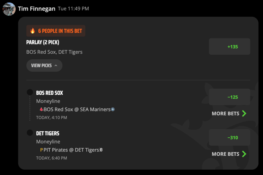Click green arrow beside Tigers More Bets

[244, 154]
